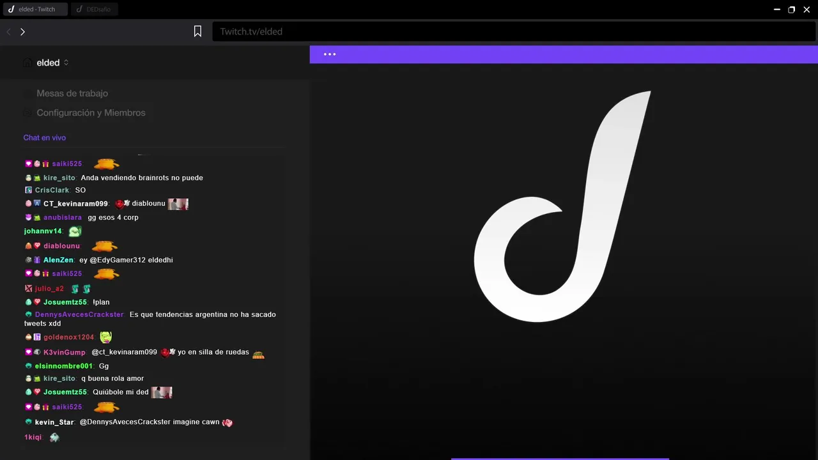Viewport: 818px width, 460px height.
Task: Click the badge beside CrisClark's name
Action: pos(29,190)
